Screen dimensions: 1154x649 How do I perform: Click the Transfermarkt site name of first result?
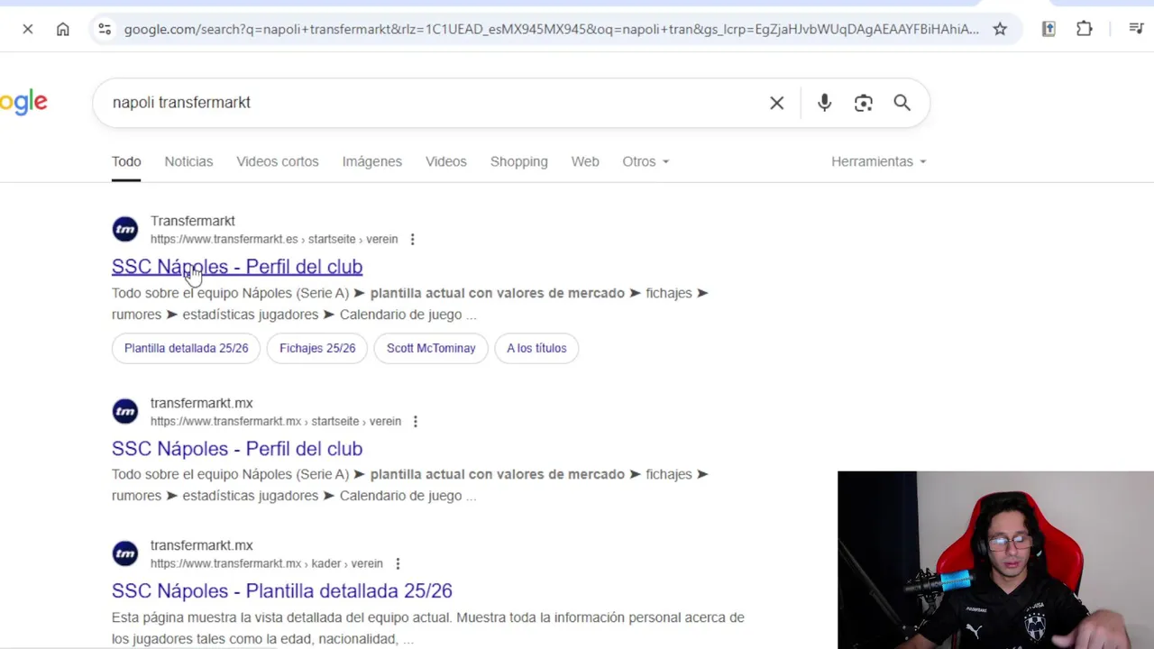[193, 221]
